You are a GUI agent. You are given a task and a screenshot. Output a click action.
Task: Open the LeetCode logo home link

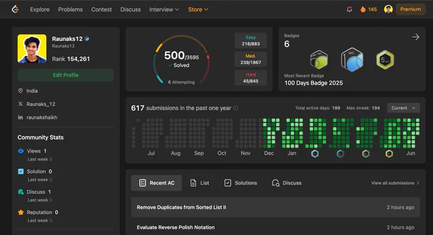tap(15, 10)
